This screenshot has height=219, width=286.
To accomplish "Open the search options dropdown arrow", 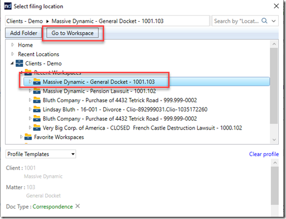I will coord(274,21).
